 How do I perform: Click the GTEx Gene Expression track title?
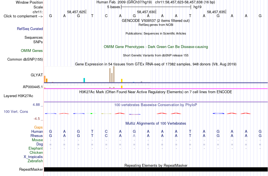click(x=156, y=64)
